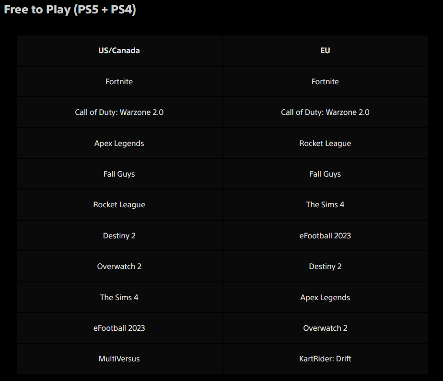Click the Free to Play (PS5 + PS4) heading
This screenshot has height=381, width=443.
point(70,10)
